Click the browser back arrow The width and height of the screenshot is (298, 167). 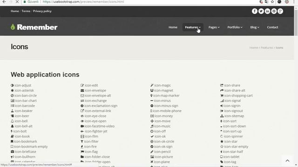(4, 2)
